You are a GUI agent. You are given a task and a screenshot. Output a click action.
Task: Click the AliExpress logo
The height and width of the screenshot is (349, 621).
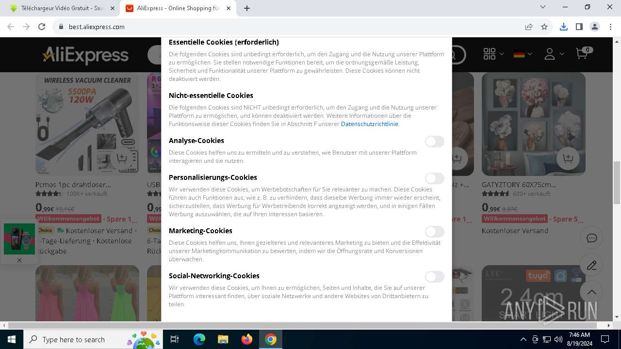[x=85, y=55]
